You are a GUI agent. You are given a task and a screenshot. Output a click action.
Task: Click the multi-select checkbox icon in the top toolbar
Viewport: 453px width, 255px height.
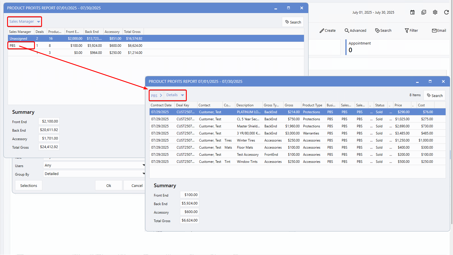point(424,12)
